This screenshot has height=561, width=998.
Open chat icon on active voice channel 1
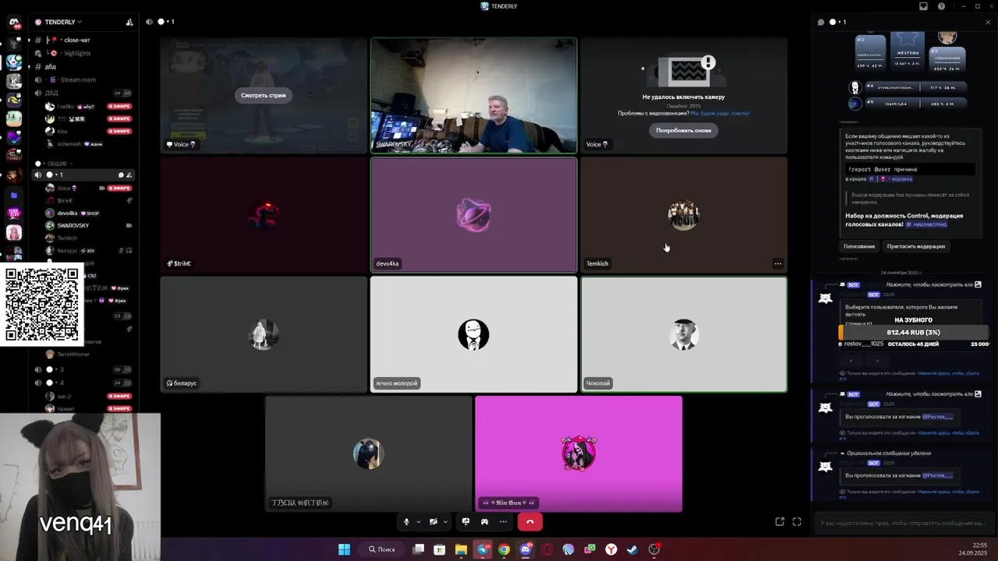pyautogui.click(x=121, y=175)
